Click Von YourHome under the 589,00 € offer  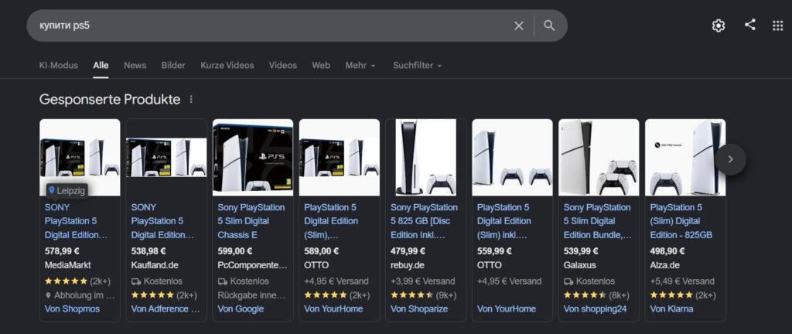333,308
